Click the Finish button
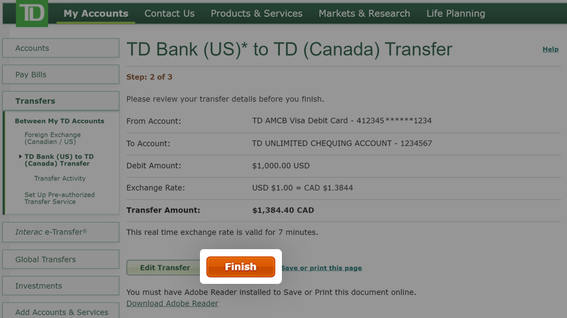The height and width of the screenshot is (318, 567). [241, 267]
